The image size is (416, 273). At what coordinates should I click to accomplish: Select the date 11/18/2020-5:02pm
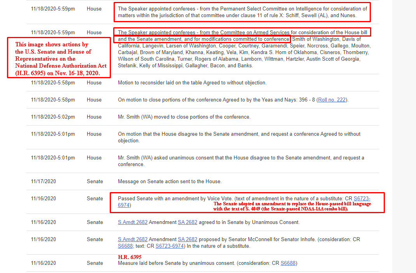click(53, 117)
